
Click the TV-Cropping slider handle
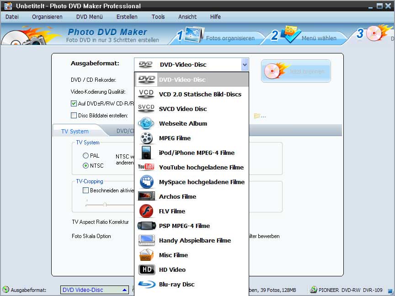(x=105, y=204)
